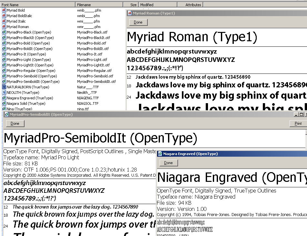The image size is (307, 236).
Task: Click filename wmb_____.pfm
Action: click(89, 10)
